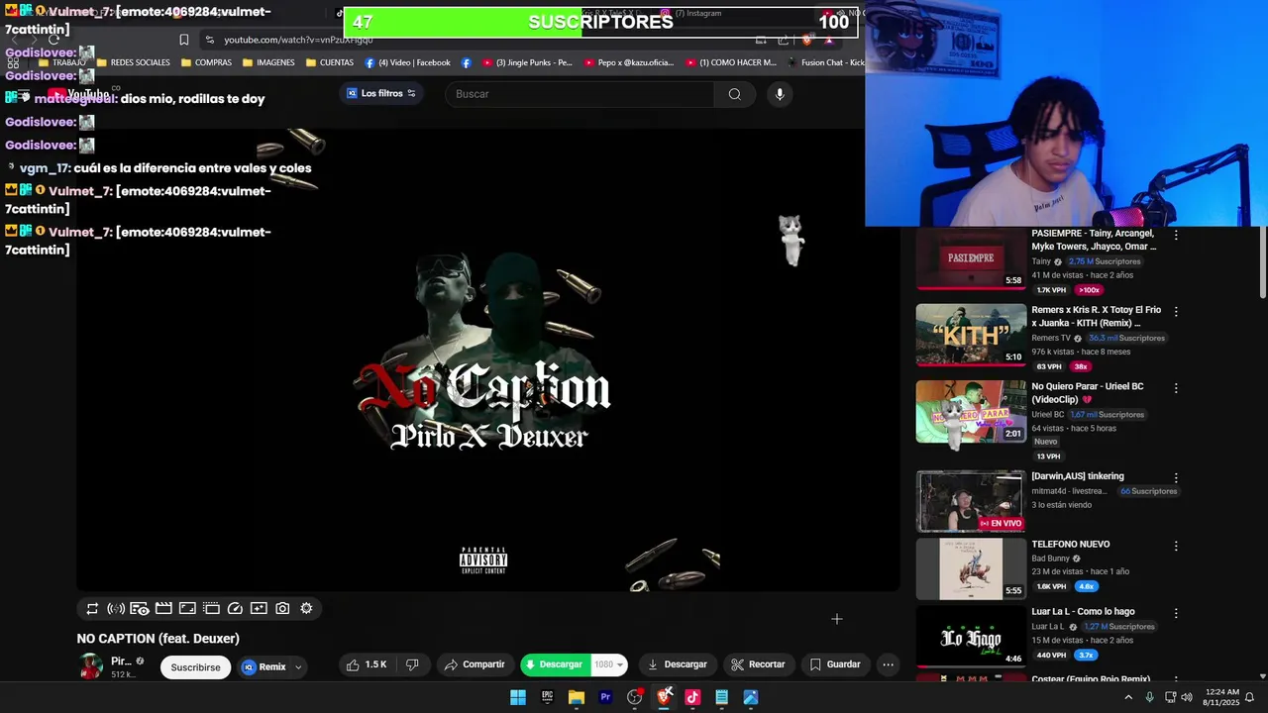Screen dimensions: 1268x713
Task: Open the Brave browser taskbar icon
Action: coord(664,697)
